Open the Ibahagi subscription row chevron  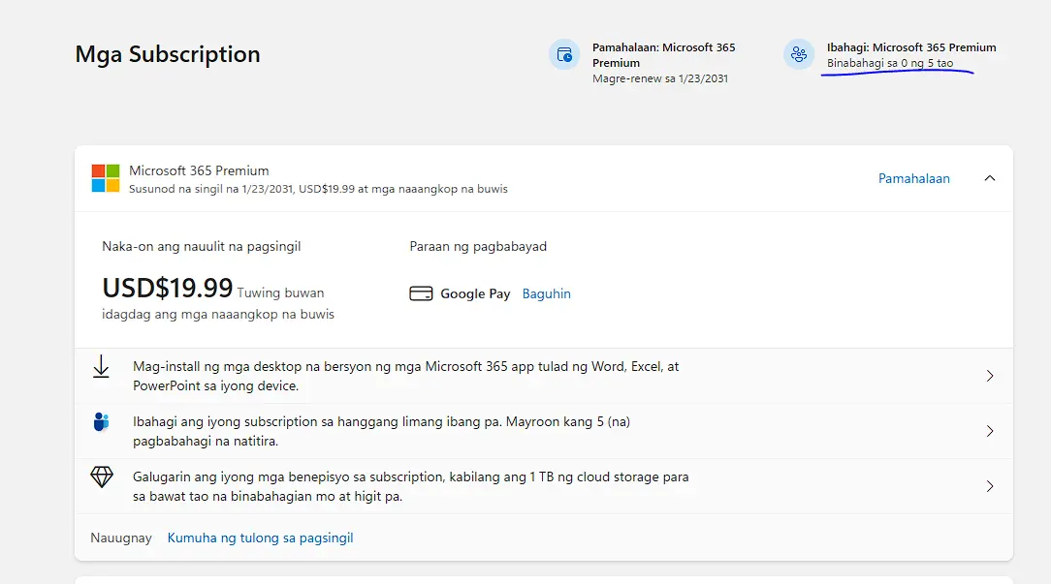point(990,431)
